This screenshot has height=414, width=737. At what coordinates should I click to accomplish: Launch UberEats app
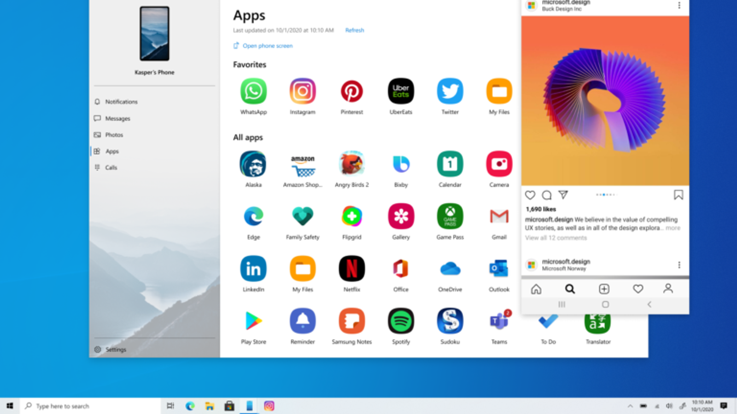(x=401, y=91)
